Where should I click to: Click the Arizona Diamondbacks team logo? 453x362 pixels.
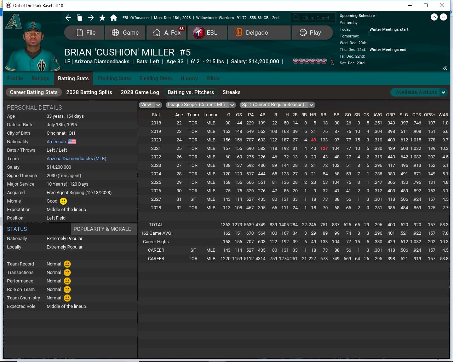pos(13,22)
